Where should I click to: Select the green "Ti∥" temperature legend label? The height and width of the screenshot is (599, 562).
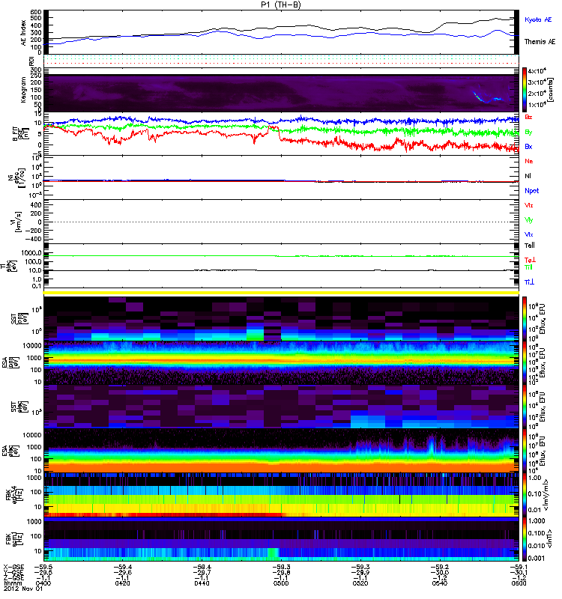[528, 267]
